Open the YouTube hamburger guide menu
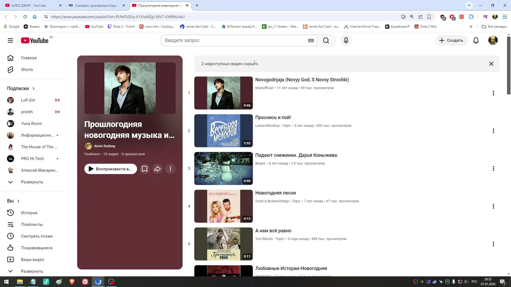The width and height of the screenshot is (511, 287). tap(10, 40)
